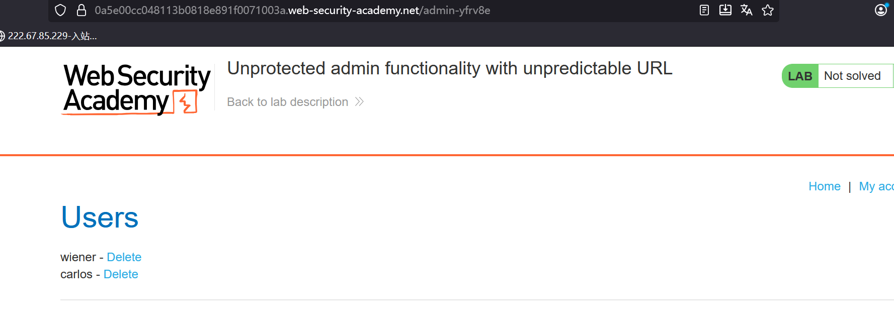
Task: Click the Back to lab description link
Action: (x=287, y=102)
